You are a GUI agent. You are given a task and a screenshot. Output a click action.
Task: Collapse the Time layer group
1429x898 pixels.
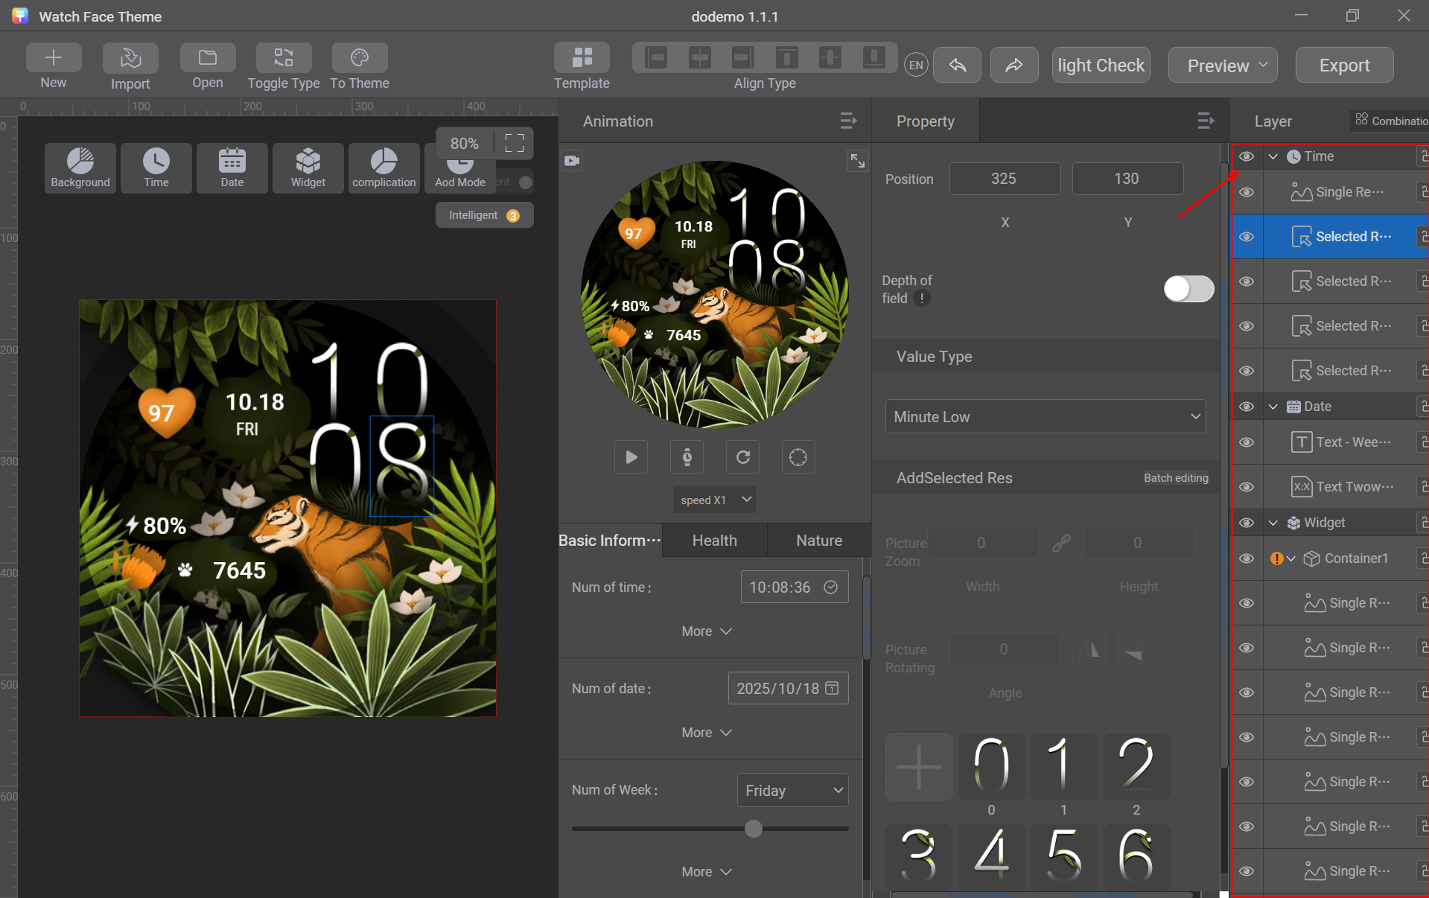1273,156
